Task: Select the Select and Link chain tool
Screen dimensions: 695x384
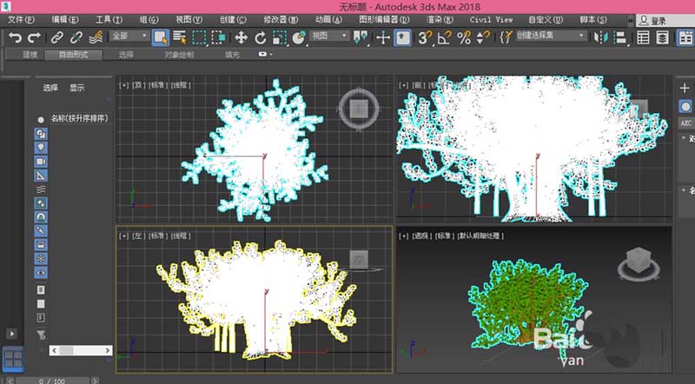Action: pos(56,37)
